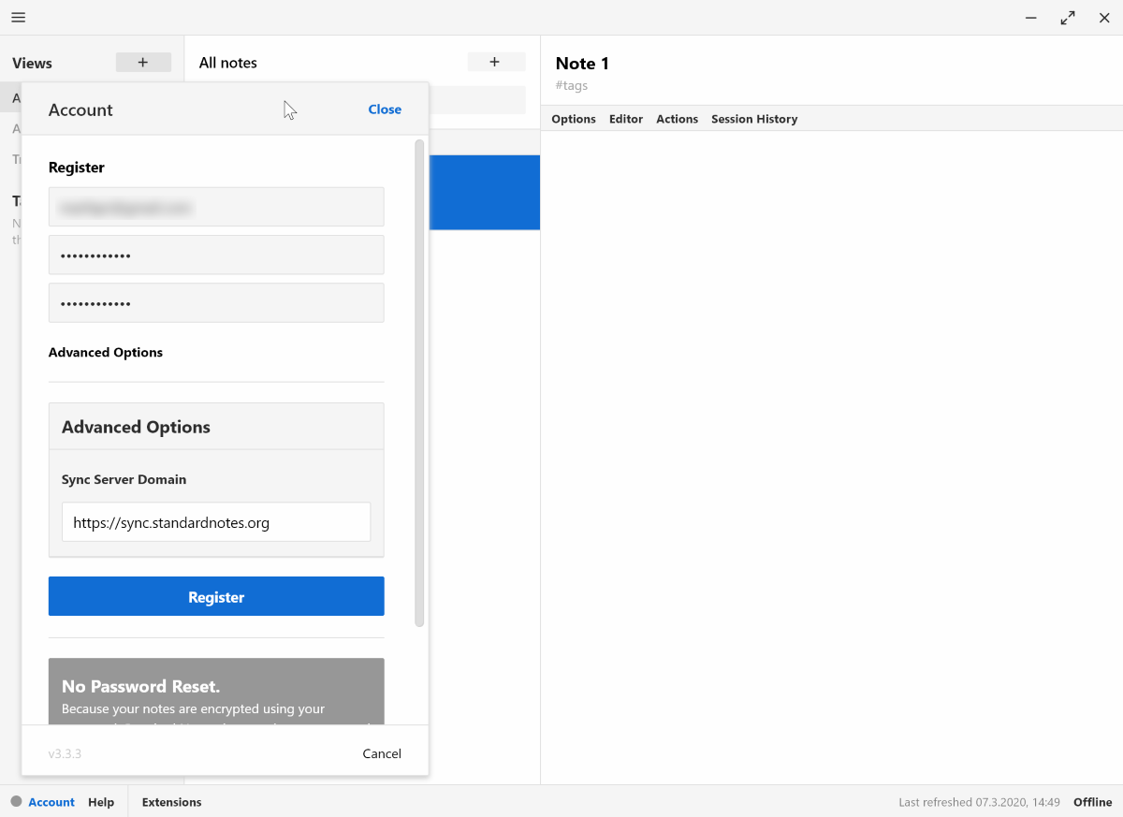Image resolution: width=1123 pixels, height=817 pixels.
Task: Cancel the registration dialog
Action: pos(382,753)
